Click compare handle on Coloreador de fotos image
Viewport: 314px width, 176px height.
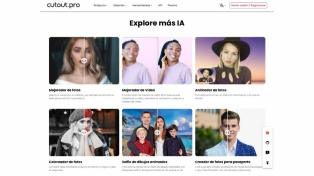tap(84, 132)
